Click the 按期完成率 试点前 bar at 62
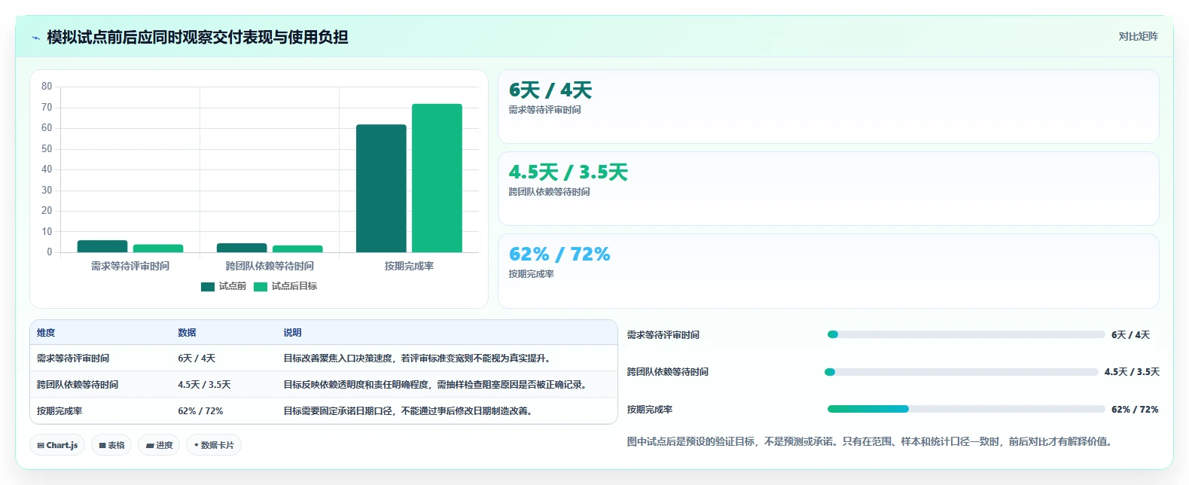 coord(381,188)
